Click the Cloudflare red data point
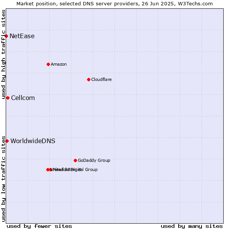Viewport: 229px width, 229px height. tap(89, 80)
